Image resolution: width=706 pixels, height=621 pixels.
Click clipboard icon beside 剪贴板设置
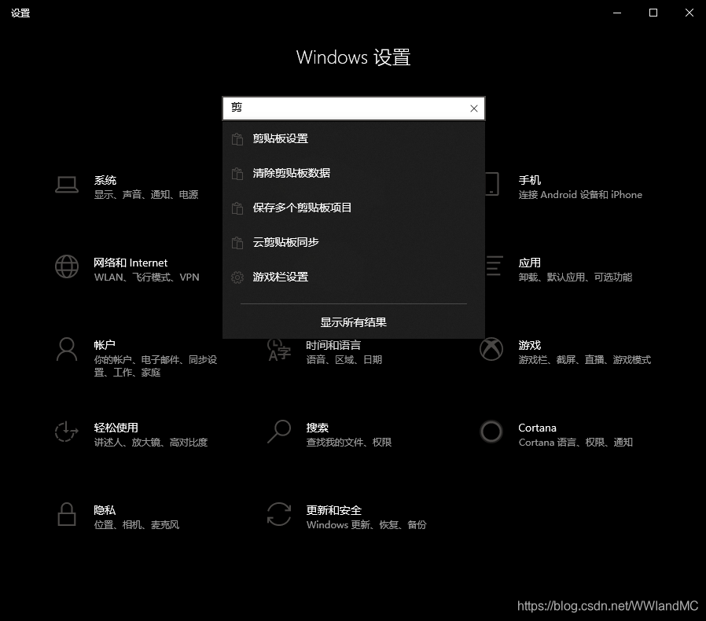click(237, 138)
